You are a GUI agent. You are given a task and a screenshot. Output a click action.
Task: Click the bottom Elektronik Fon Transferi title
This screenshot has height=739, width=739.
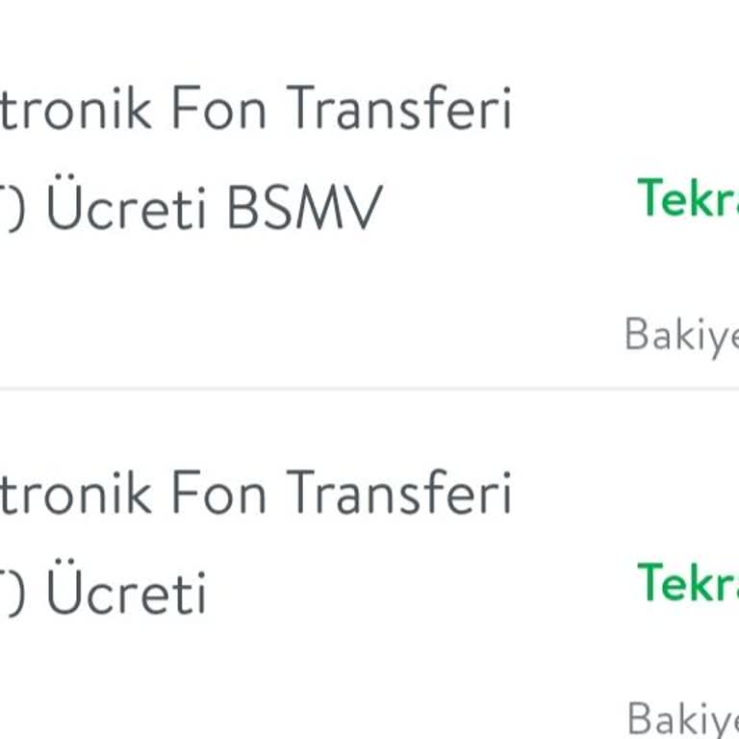point(256,493)
